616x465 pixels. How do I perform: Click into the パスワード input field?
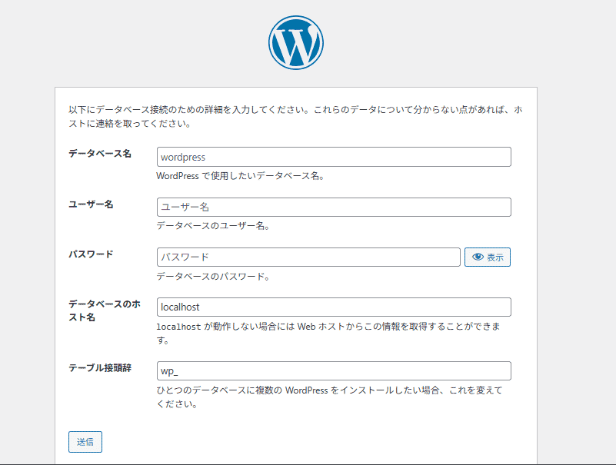tap(308, 257)
